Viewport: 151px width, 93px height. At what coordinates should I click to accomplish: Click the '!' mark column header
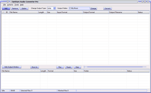coord(3,12)
